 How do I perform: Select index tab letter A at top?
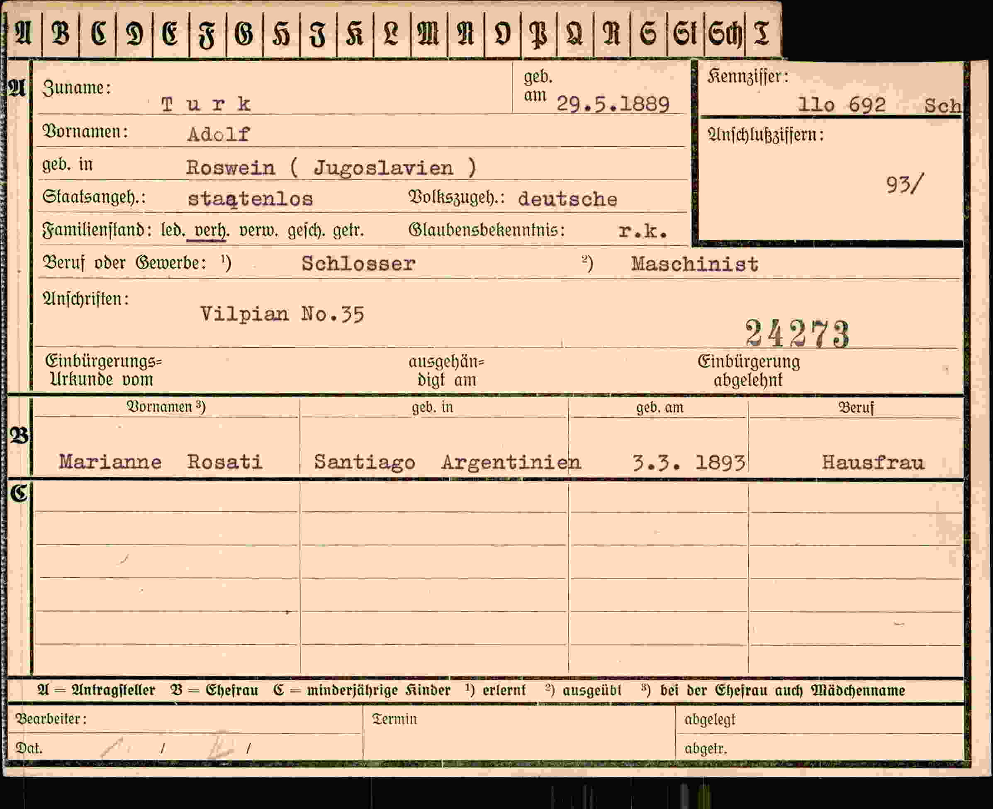24,34
